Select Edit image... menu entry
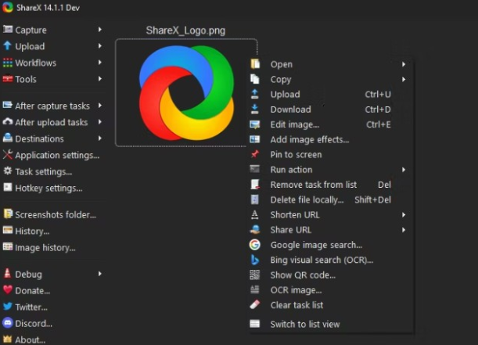This screenshot has width=478, height=345. [x=330, y=124]
